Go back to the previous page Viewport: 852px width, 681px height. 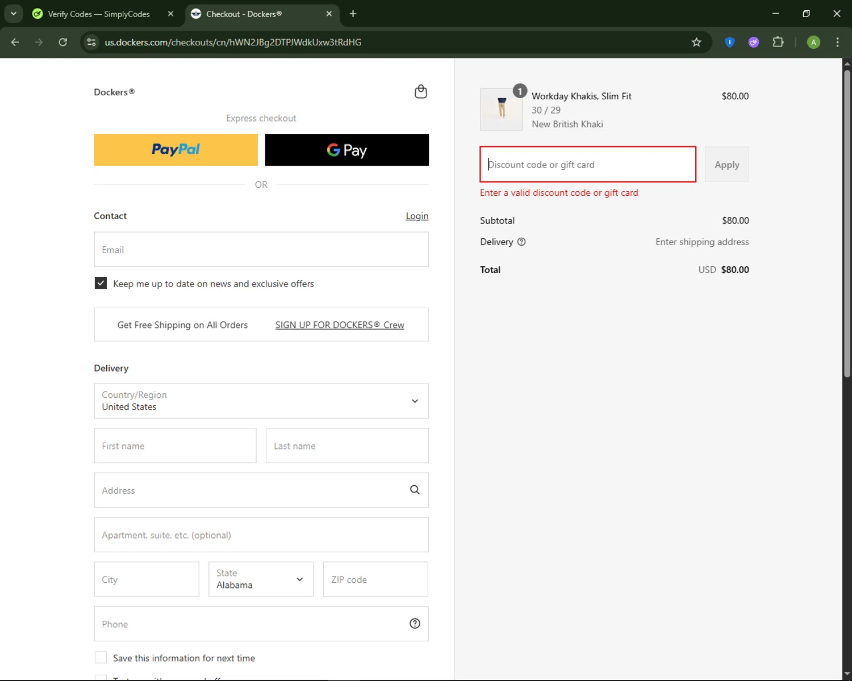tap(15, 42)
